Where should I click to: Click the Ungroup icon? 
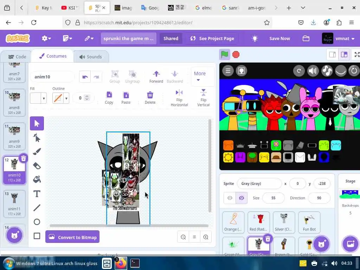pyautogui.click(x=133, y=77)
